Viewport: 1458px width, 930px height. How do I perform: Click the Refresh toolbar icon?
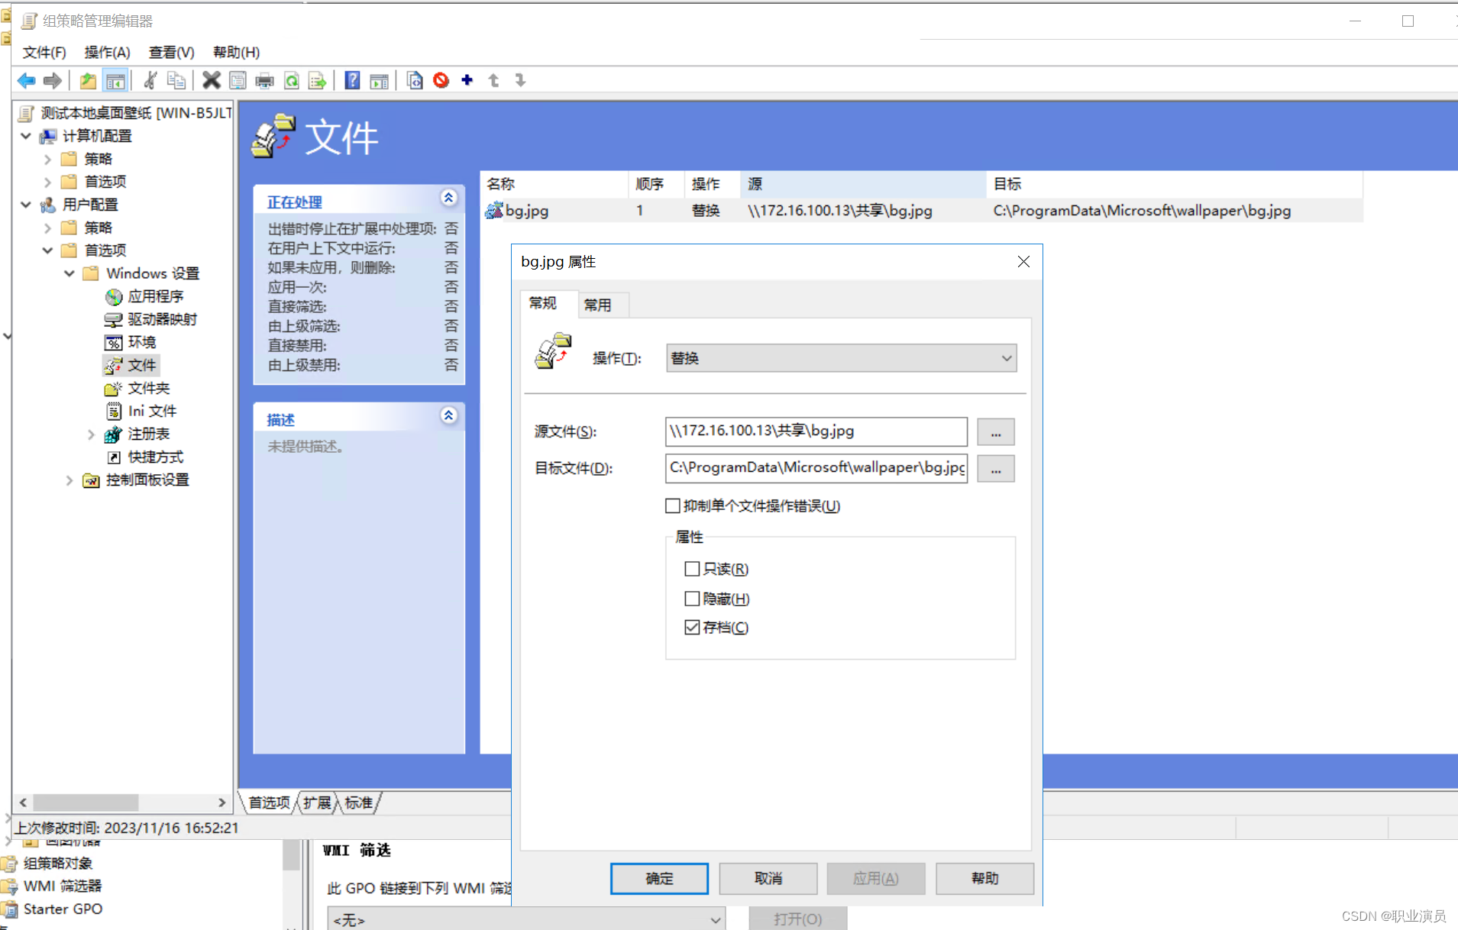pyautogui.click(x=291, y=80)
